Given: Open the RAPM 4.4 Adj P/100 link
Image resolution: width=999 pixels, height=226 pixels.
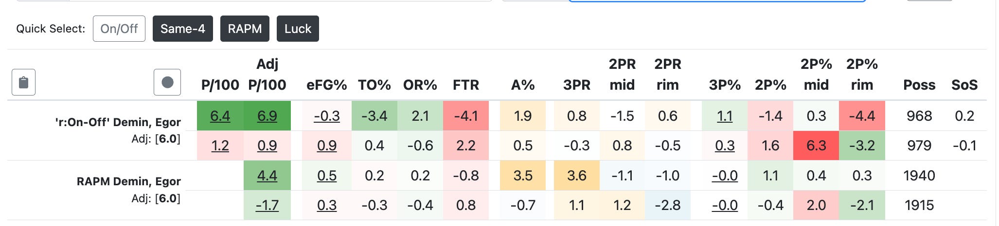Looking at the screenshot, I should (267, 176).
